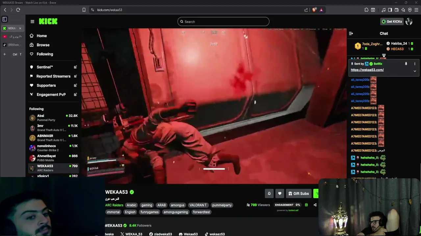The height and width of the screenshot is (236, 421).
Task: Open Leo AI sparkle icon
Action: point(403,10)
